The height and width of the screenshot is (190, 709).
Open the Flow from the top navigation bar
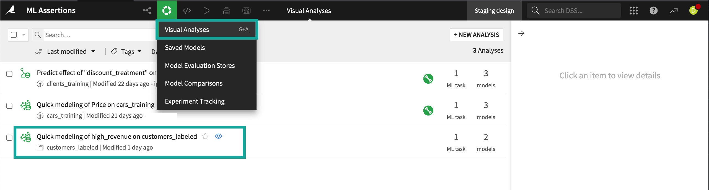[146, 10]
